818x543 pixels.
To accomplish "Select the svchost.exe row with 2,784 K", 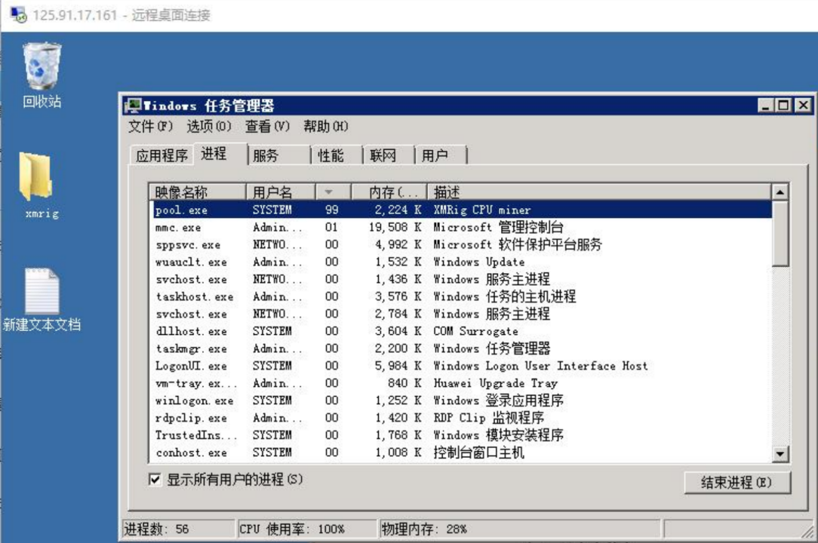I will pyautogui.click(x=460, y=314).
